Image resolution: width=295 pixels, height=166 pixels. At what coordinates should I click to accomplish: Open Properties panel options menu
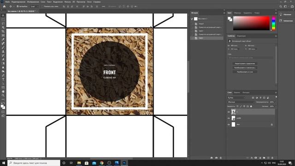click(x=276, y=36)
